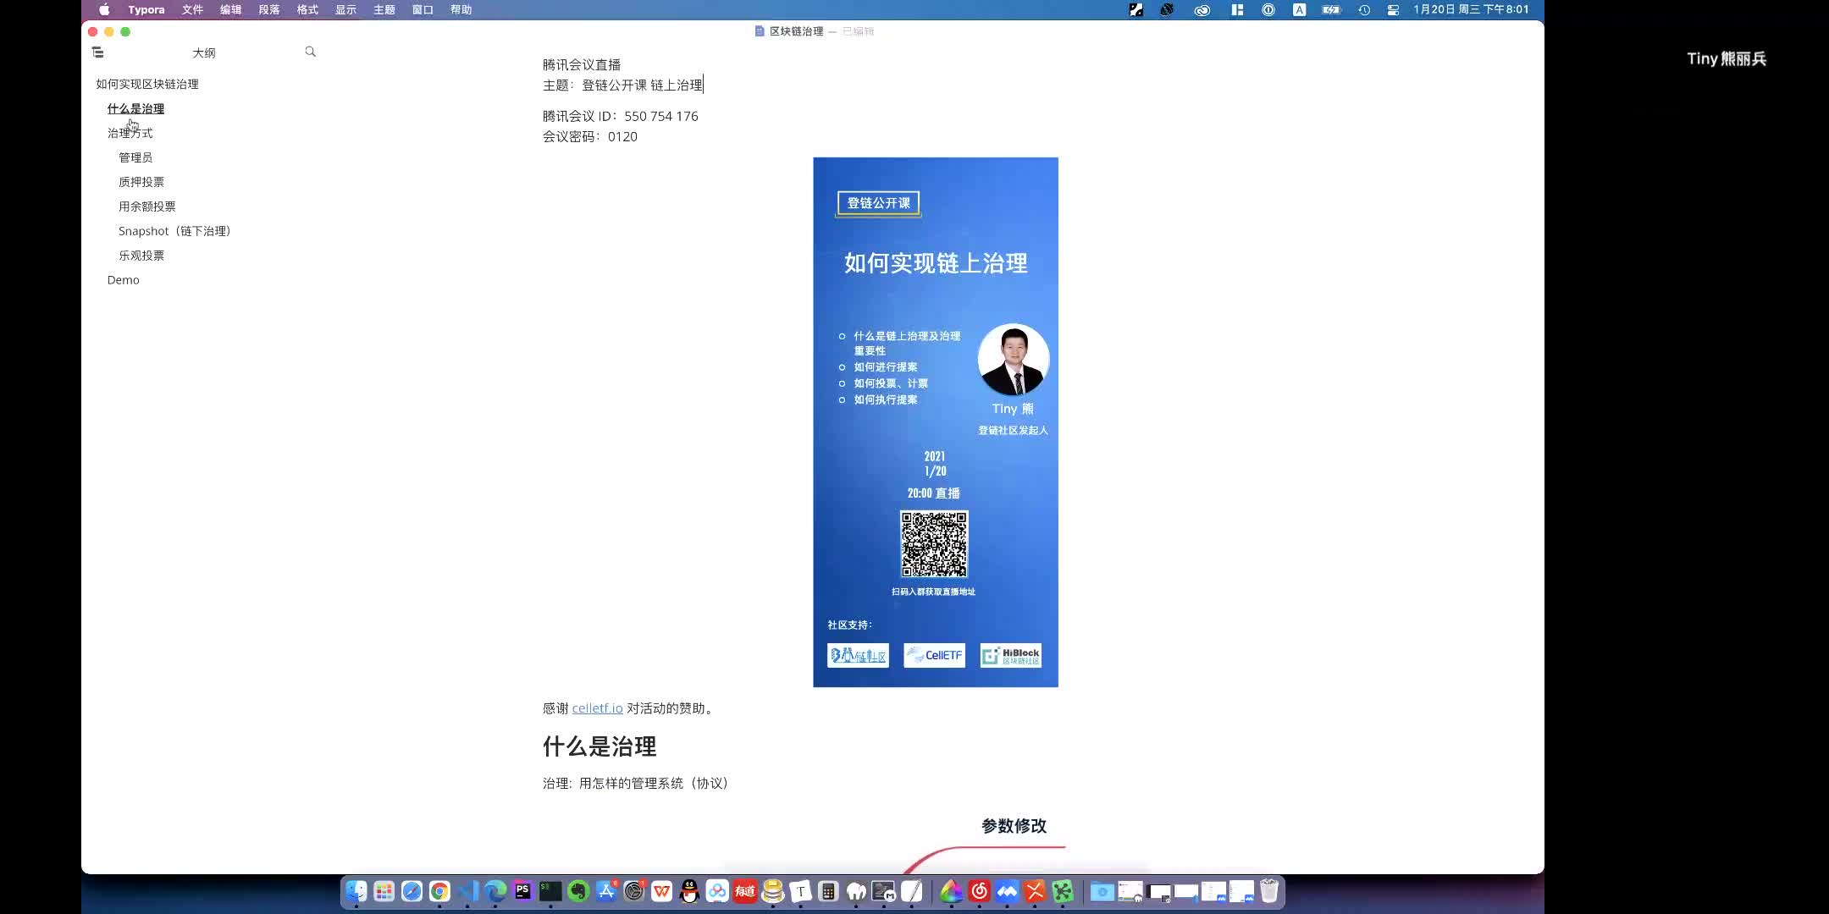Click the search icon in outline panel
The image size is (1829, 914).
[312, 50]
